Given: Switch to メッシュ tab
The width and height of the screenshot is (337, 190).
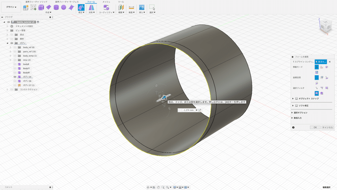Looking at the screenshot, I should tap(106, 2).
